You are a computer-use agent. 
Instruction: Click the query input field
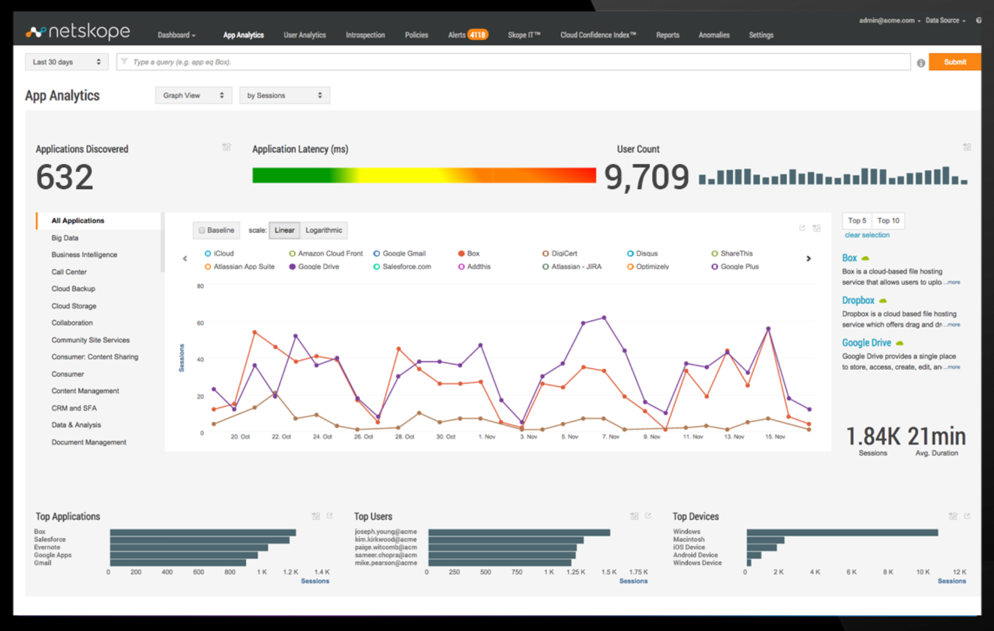[513, 62]
